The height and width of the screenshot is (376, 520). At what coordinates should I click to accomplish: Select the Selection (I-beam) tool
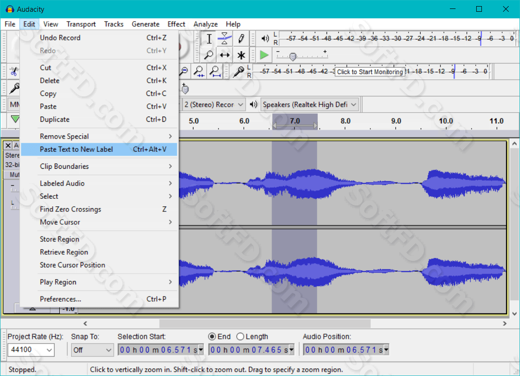click(209, 39)
